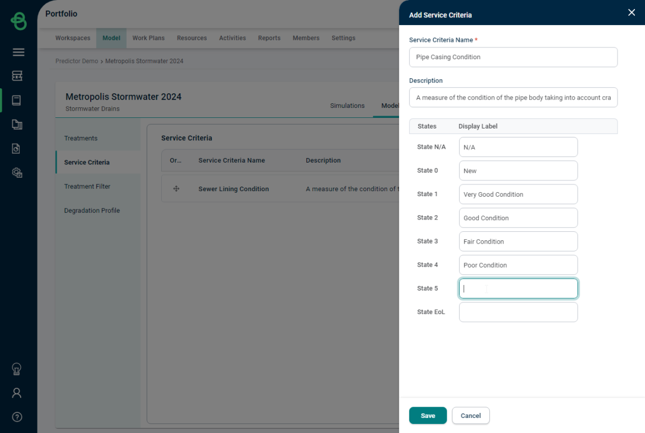645x433 pixels.
Task: Switch to the Simulations sub-tab
Action: (347, 106)
